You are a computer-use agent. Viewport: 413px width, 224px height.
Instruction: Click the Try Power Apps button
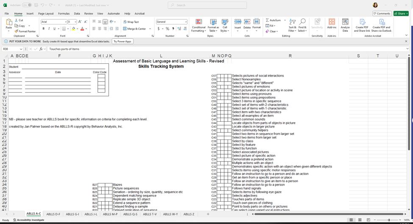[122, 41]
